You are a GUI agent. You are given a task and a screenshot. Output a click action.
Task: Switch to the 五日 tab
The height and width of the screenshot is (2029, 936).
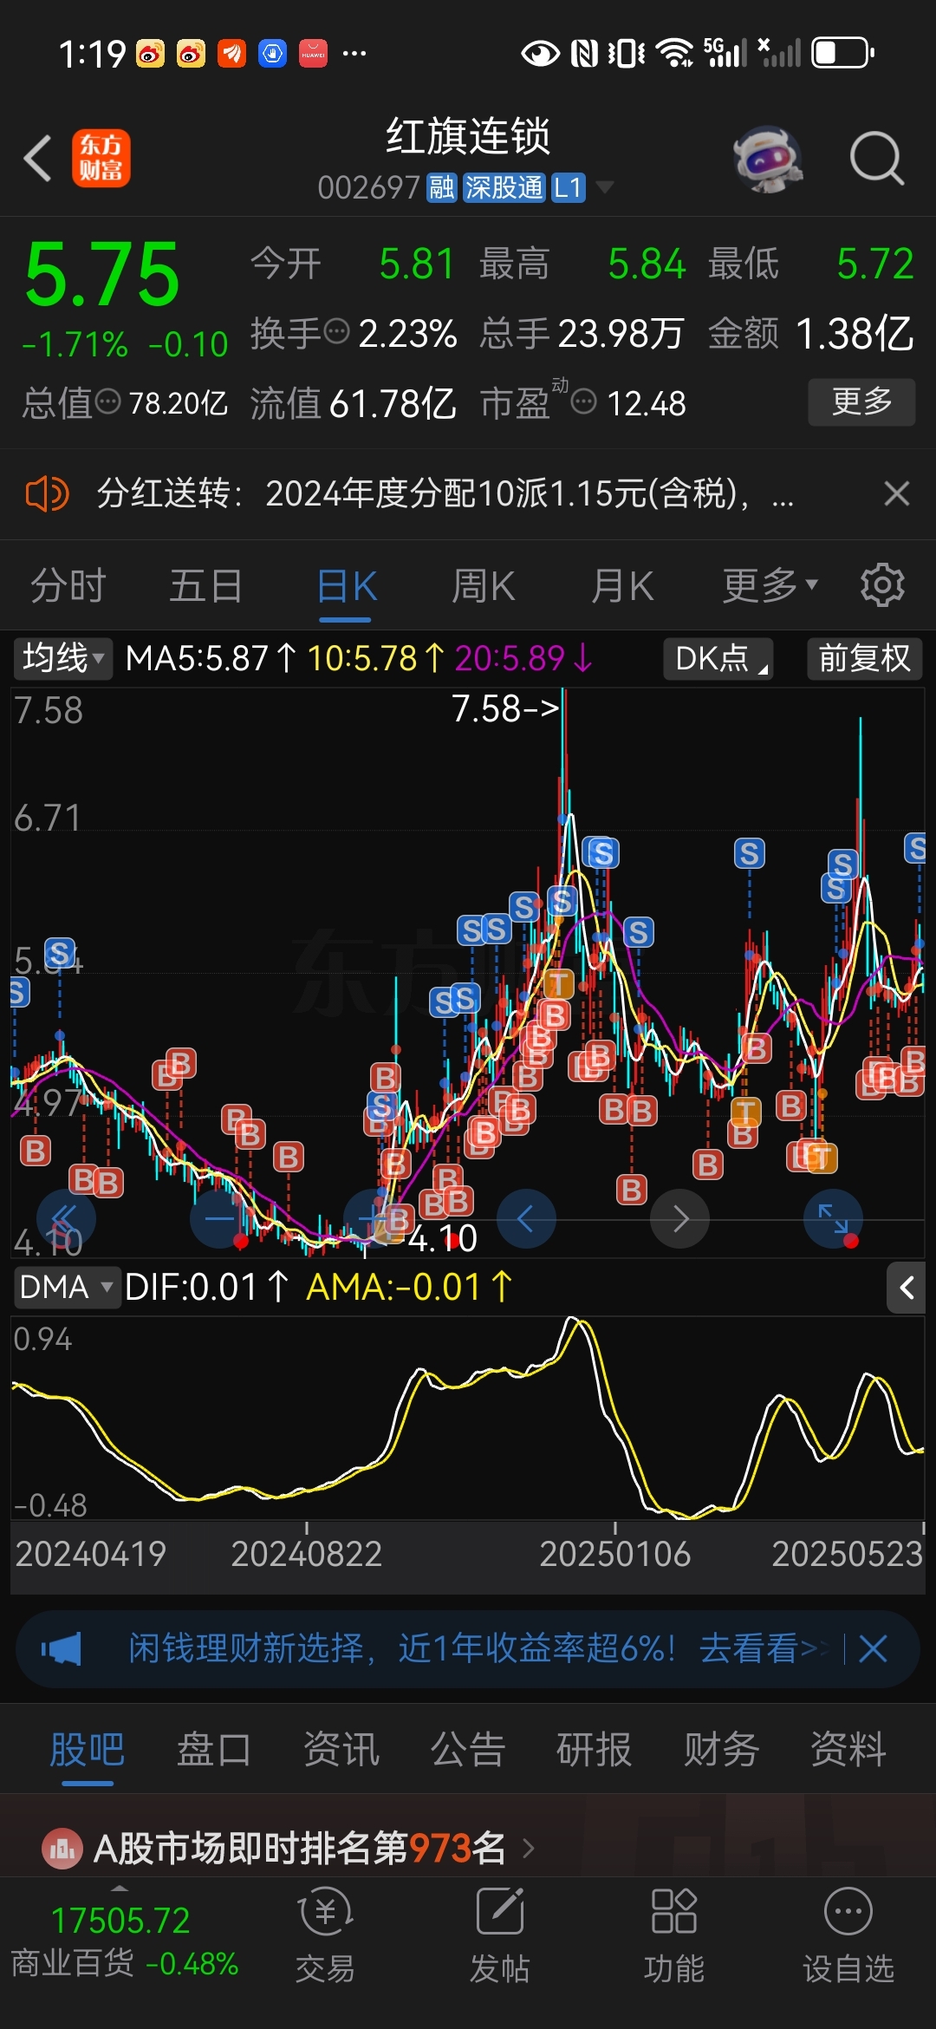(205, 585)
